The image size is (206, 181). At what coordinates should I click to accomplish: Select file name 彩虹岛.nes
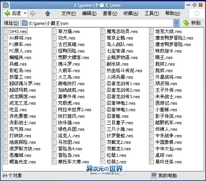click(x=20, y=71)
